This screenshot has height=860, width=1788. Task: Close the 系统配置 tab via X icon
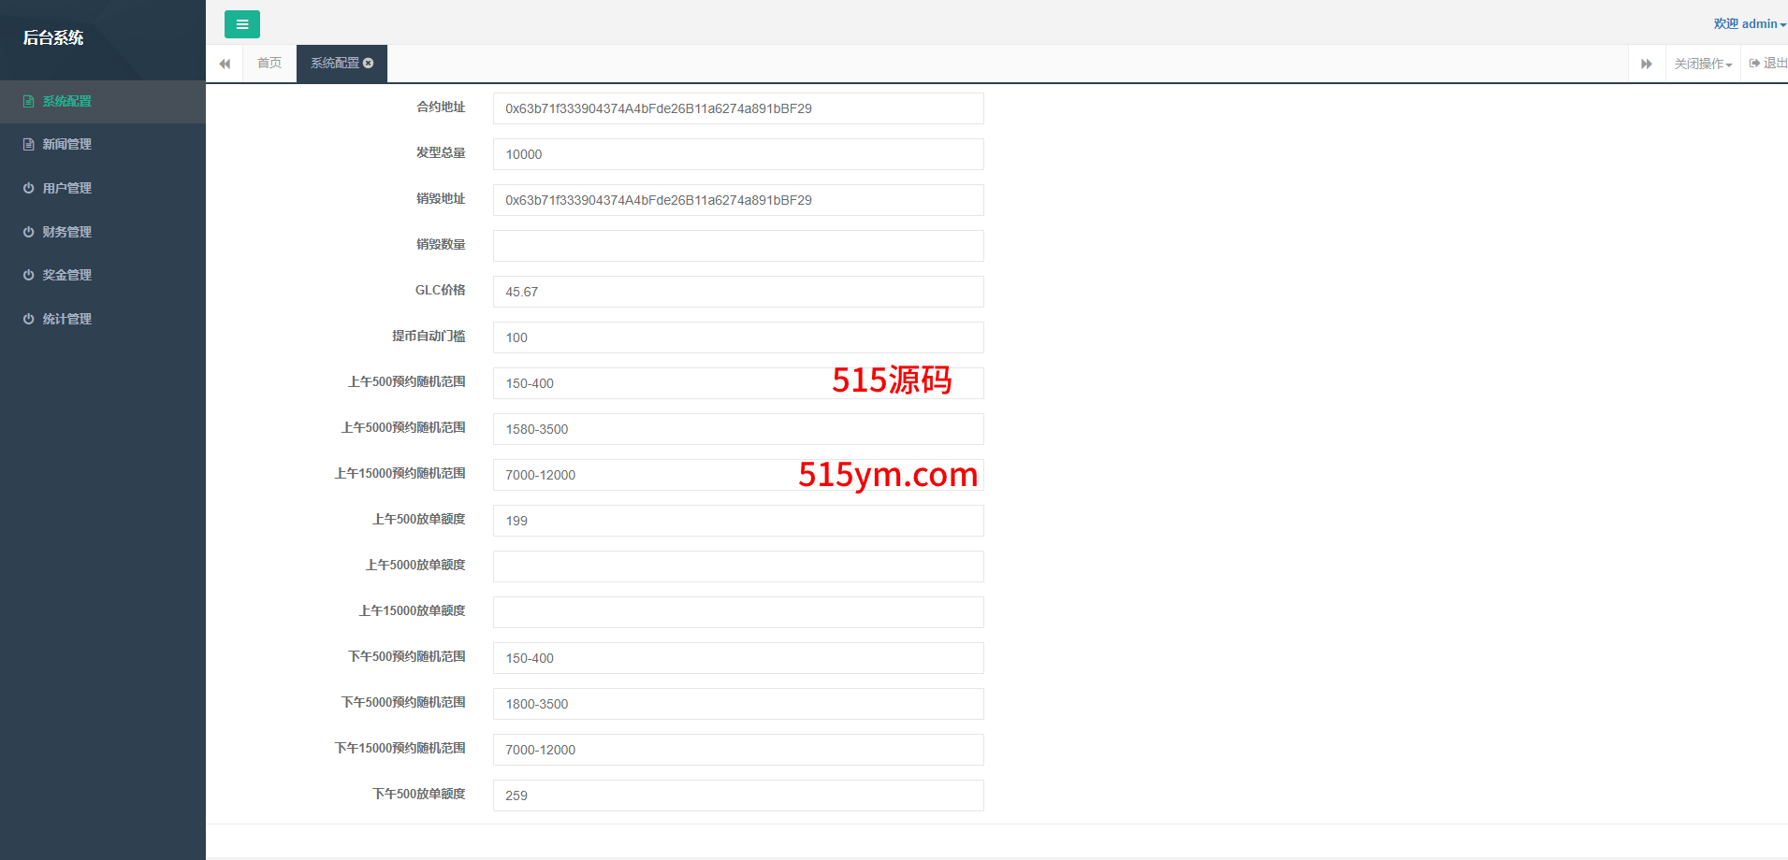[369, 63]
